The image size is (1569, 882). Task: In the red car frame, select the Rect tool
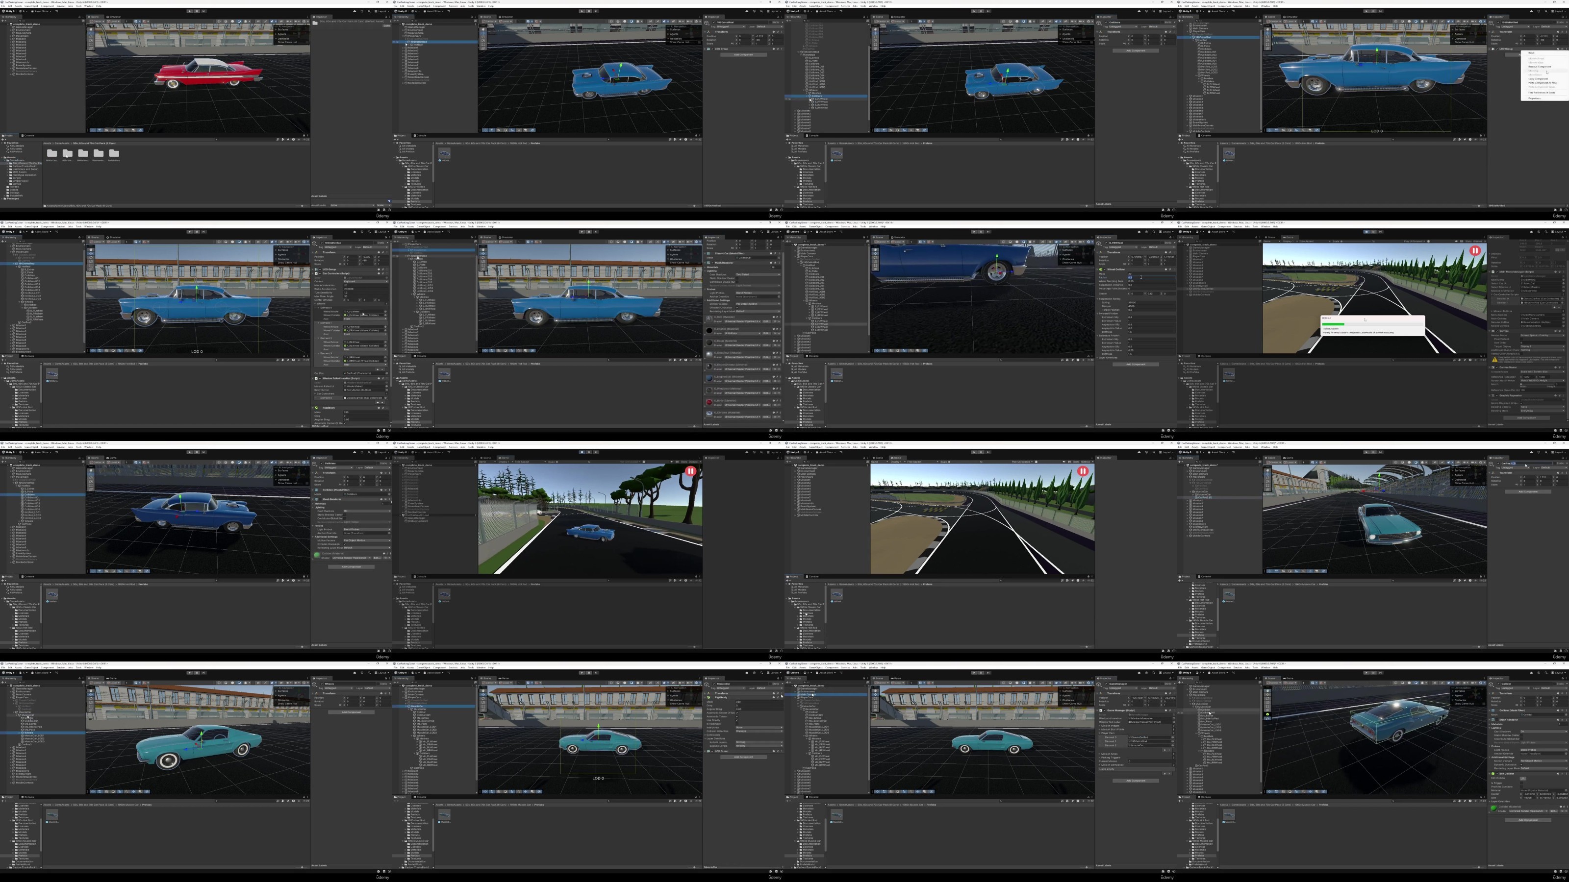[91, 45]
